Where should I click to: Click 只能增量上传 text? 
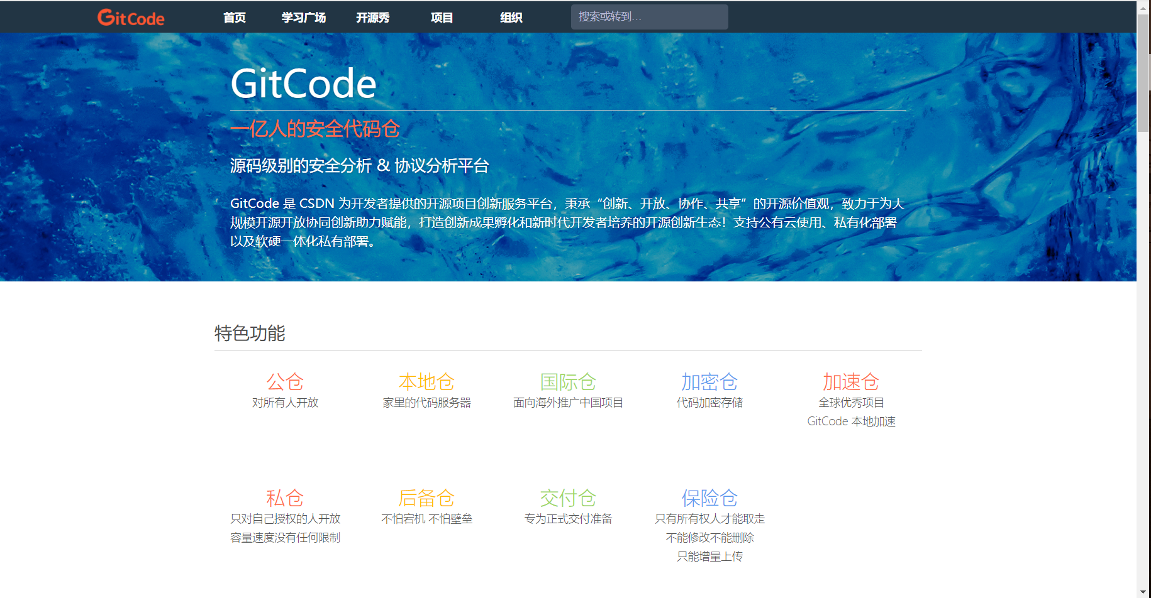[x=709, y=557]
